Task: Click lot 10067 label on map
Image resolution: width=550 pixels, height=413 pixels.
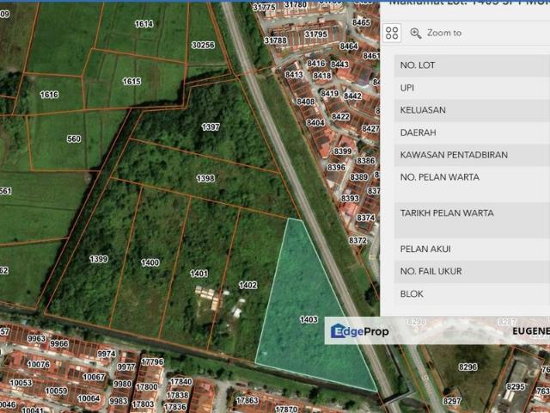Action: point(94,377)
